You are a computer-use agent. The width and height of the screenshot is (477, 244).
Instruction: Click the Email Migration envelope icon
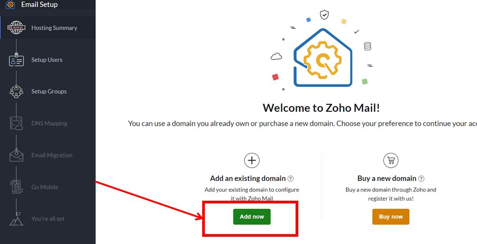(x=16, y=155)
